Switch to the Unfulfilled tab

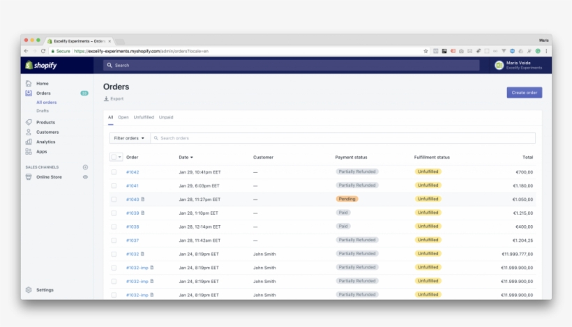pos(144,117)
